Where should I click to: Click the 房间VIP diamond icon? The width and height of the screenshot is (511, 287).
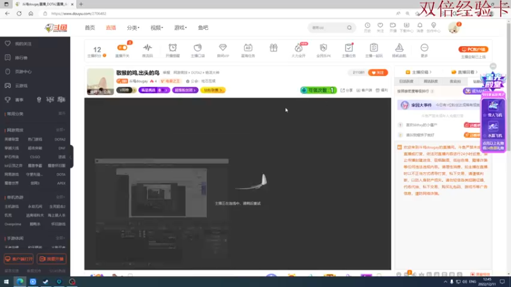click(223, 48)
